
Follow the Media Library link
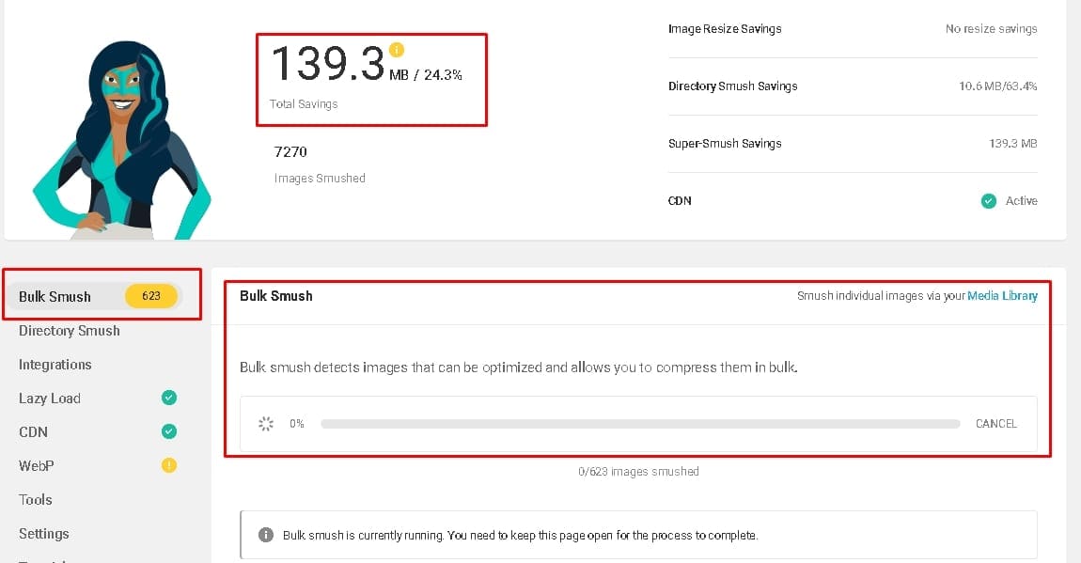[1002, 296]
